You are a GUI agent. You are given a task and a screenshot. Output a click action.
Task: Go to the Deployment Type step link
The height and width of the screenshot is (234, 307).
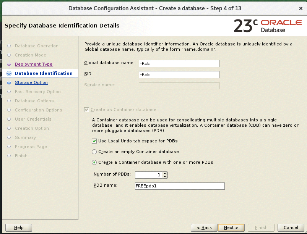34,64
